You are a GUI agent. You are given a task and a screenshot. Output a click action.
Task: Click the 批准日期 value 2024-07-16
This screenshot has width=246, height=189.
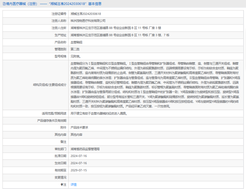point(79,156)
